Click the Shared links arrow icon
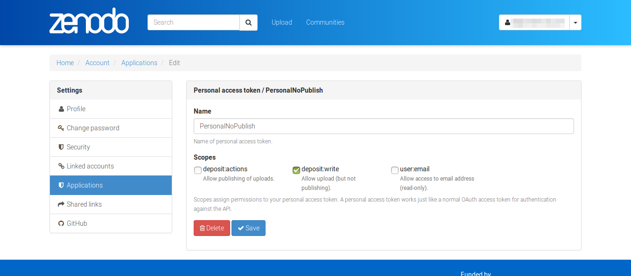The height and width of the screenshot is (276, 631). [61, 204]
